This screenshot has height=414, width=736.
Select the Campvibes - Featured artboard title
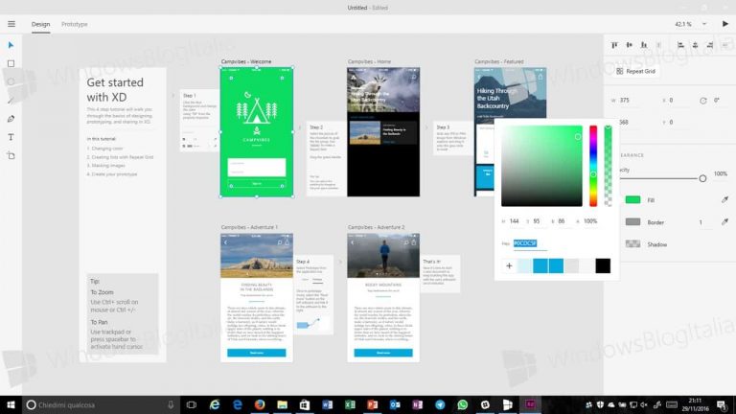click(499, 61)
